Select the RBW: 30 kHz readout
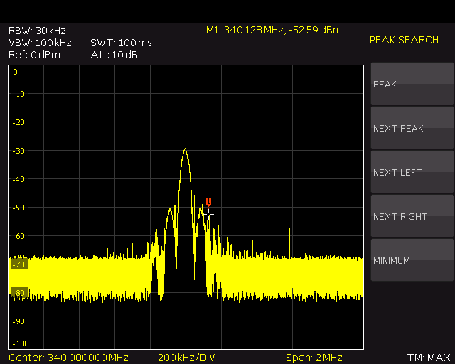The image size is (455, 364). coord(37,31)
